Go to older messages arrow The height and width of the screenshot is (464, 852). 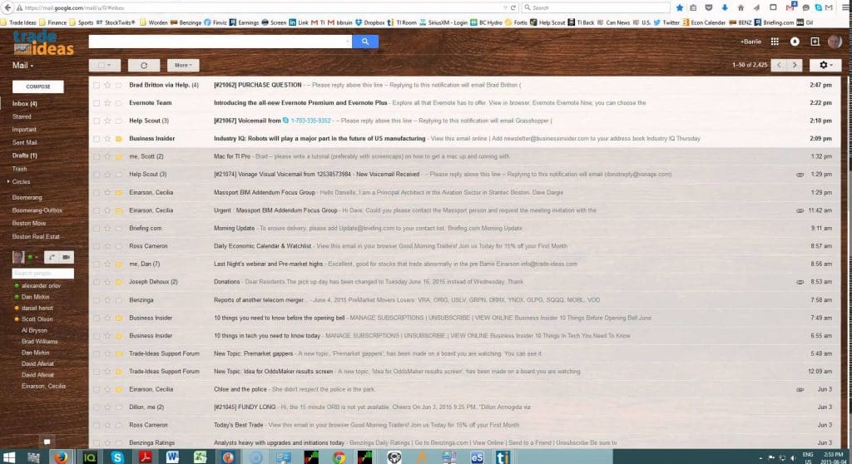tap(795, 65)
